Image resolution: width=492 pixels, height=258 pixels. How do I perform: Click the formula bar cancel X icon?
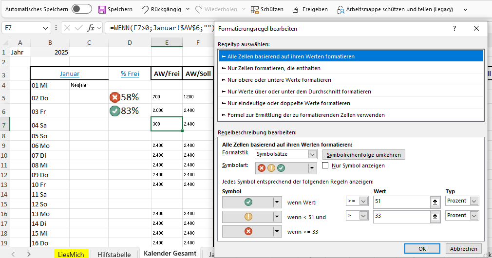pos(67,28)
